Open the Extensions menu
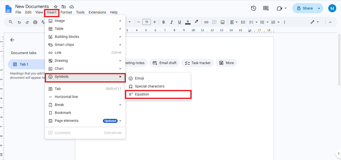This screenshot has width=341, height=160. [x=97, y=12]
